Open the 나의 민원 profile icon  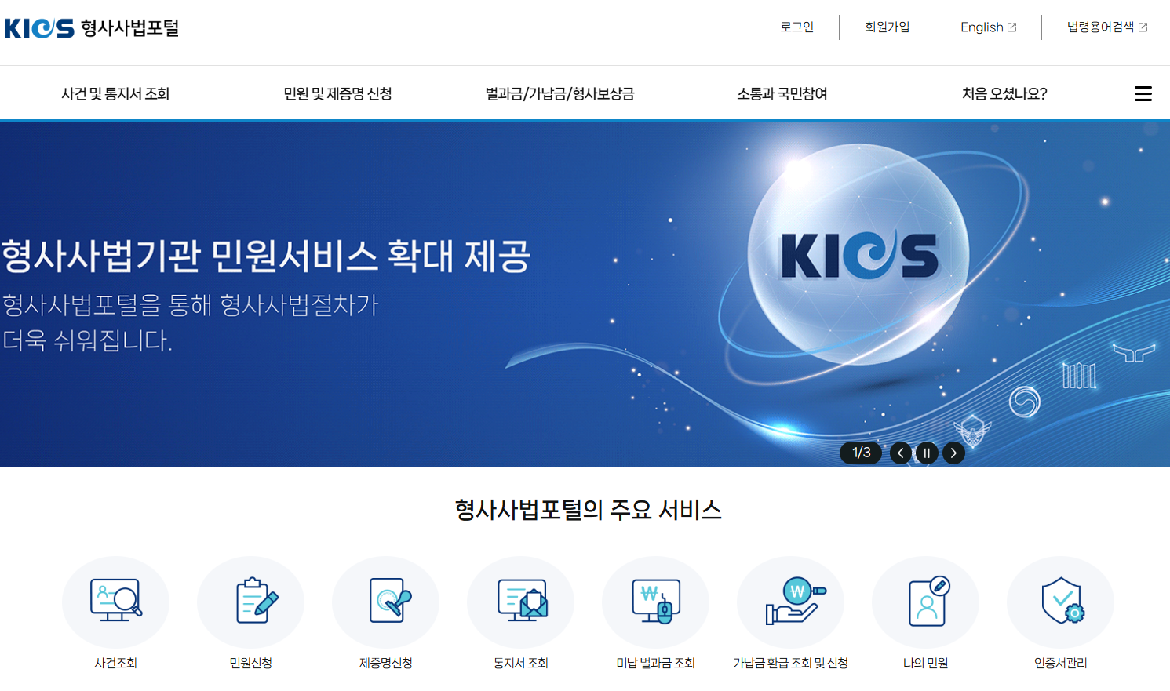925,602
